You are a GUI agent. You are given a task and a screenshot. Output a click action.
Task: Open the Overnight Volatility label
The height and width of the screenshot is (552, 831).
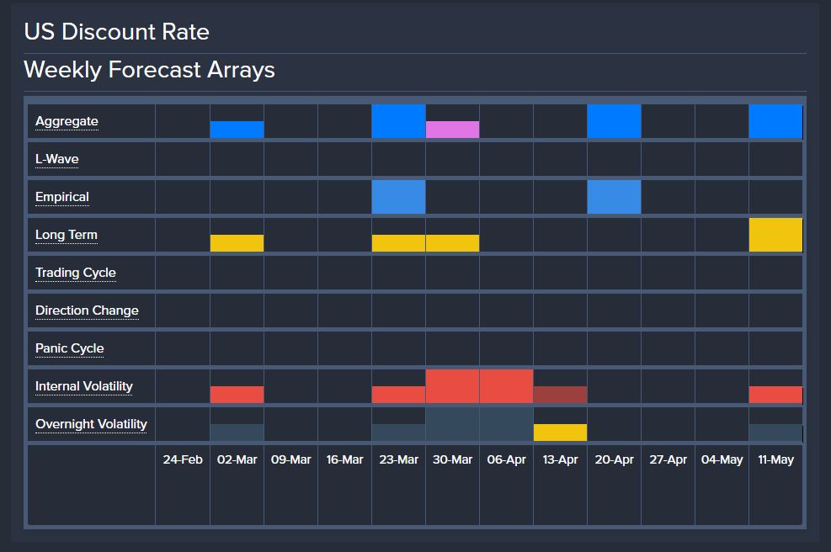91,424
